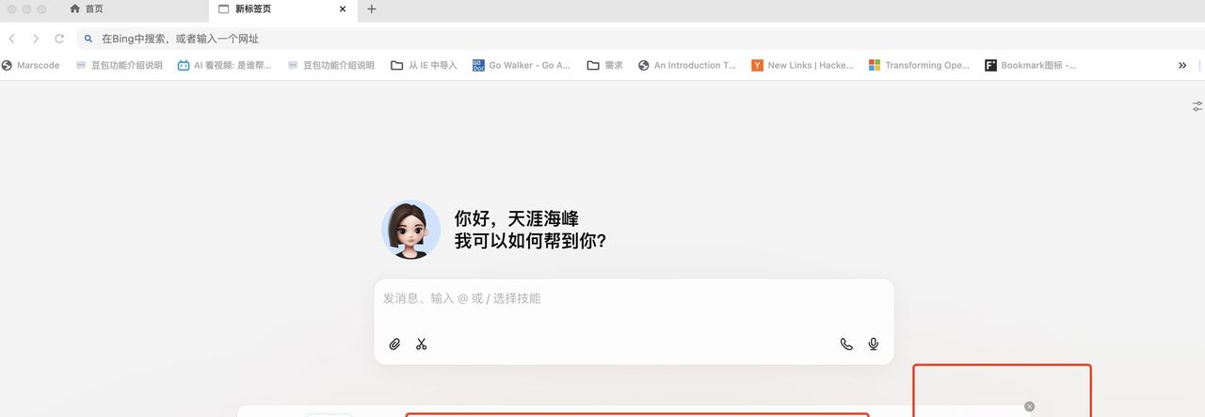The width and height of the screenshot is (1205, 417).
Task: Close the 新标签页 tab
Action: click(x=343, y=9)
